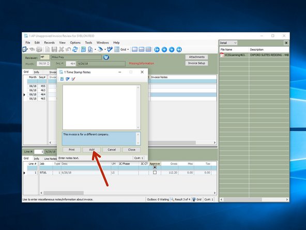Open the Edit menu
The width and height of the screenshot is (306, 230).
pos(37,42)
